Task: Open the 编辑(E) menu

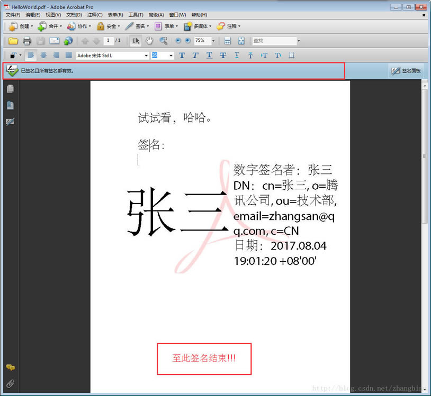Action: [33, 15]
